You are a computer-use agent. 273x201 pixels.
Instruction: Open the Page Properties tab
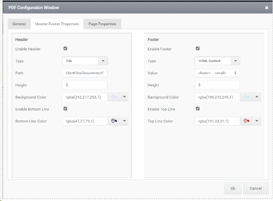102,24
